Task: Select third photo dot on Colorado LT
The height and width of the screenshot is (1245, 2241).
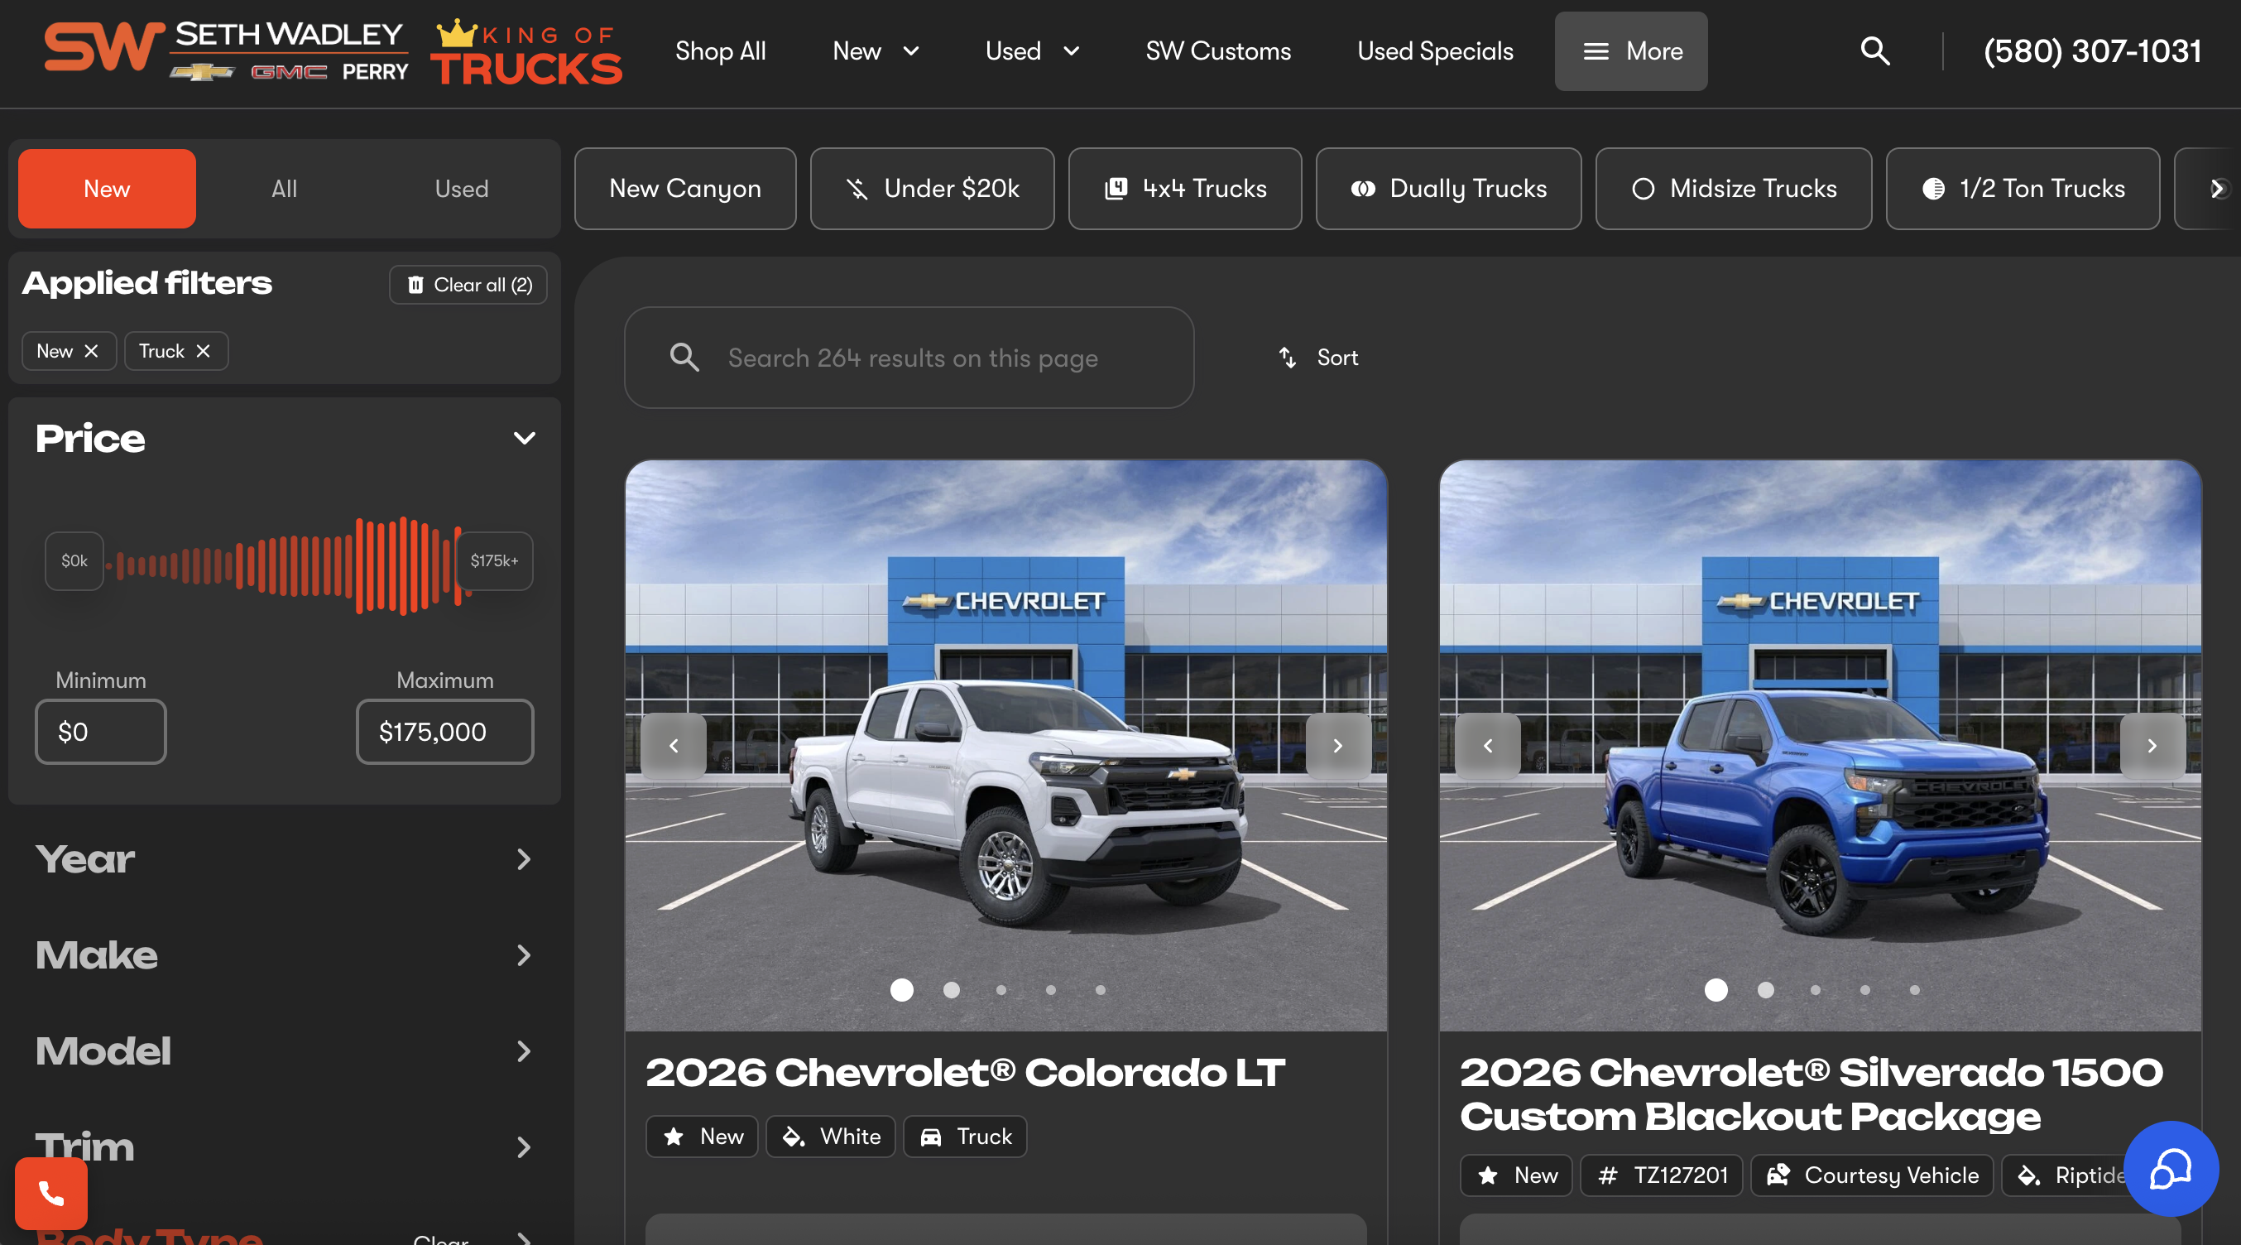Action: pyautogui.click(x=1001, y=990)
